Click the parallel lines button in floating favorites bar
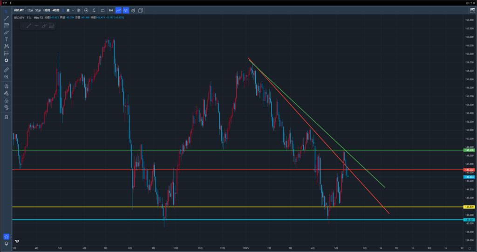This screenshot has height=252, width=477. 52,26
